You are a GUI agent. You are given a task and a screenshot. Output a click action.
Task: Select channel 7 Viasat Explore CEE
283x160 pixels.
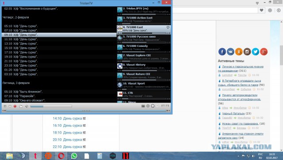(x=144, y=58)
